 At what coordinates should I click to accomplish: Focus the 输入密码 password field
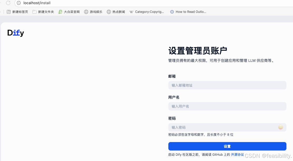tap(227, 127)
